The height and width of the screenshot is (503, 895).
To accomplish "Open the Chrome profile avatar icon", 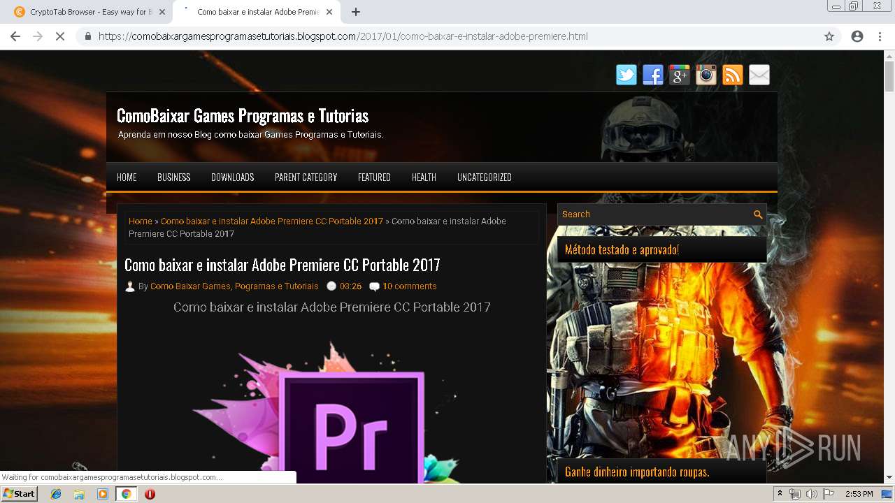I will (857, 36).
